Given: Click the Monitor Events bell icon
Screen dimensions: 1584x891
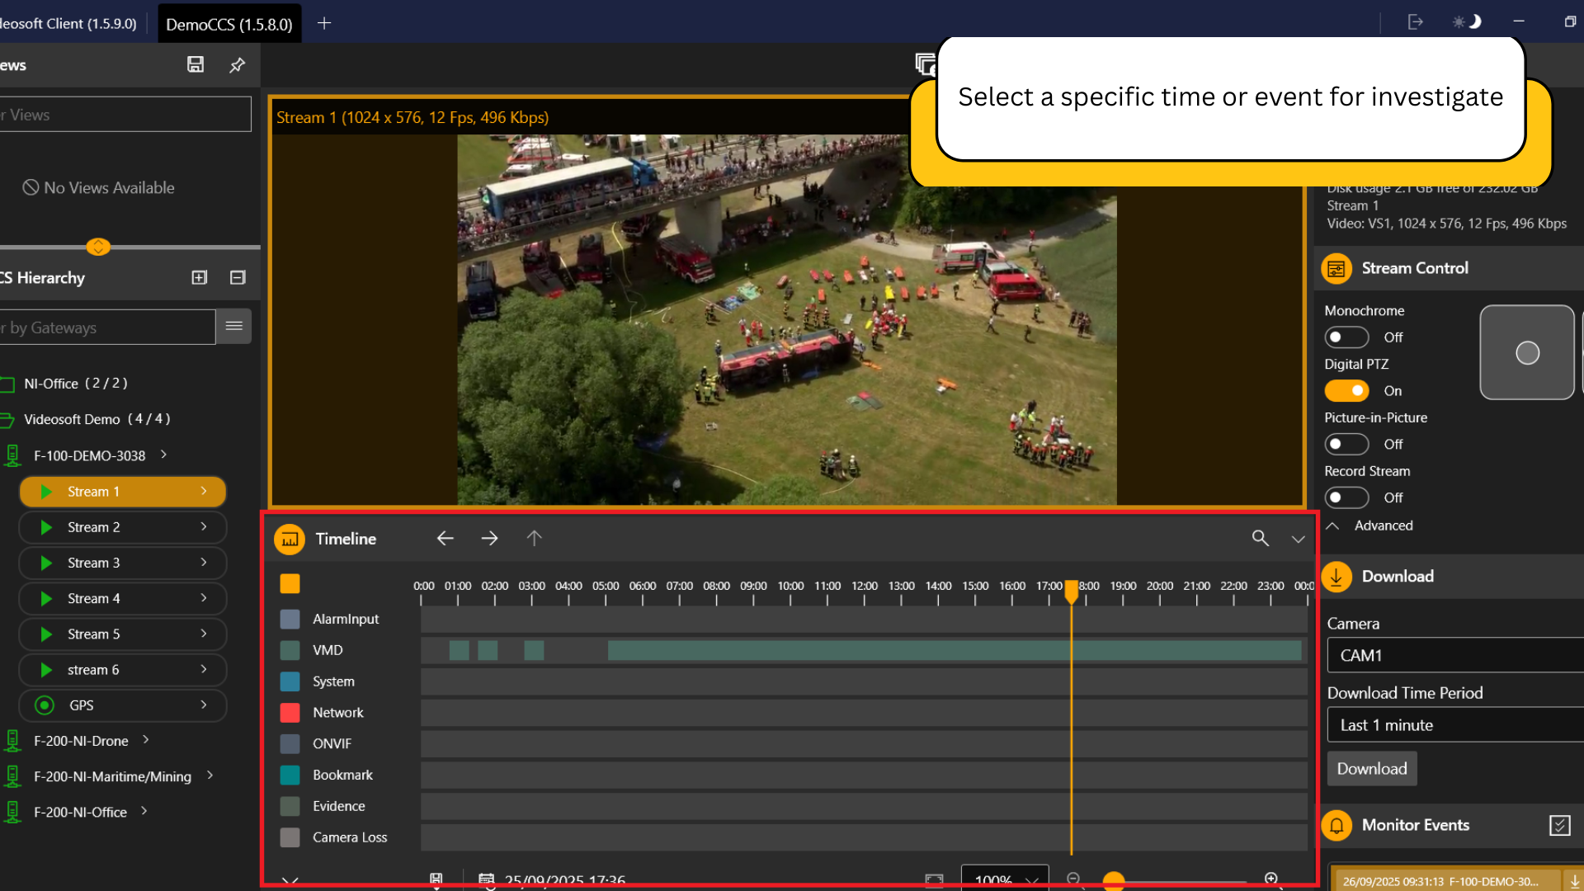Looking at the screenshot, I should click(x=1336, y=825).
